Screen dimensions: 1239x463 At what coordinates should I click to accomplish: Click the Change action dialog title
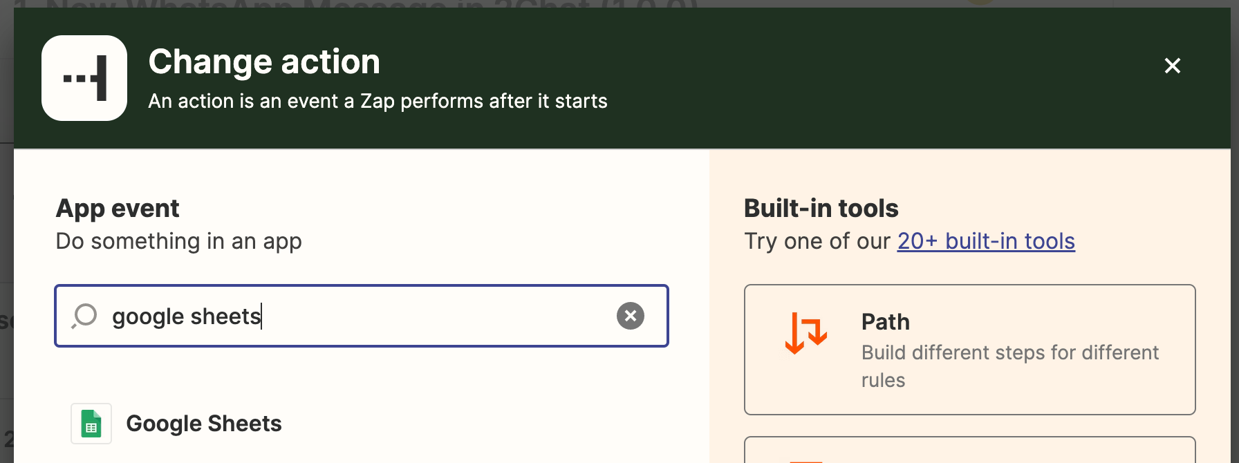[264, 62]
